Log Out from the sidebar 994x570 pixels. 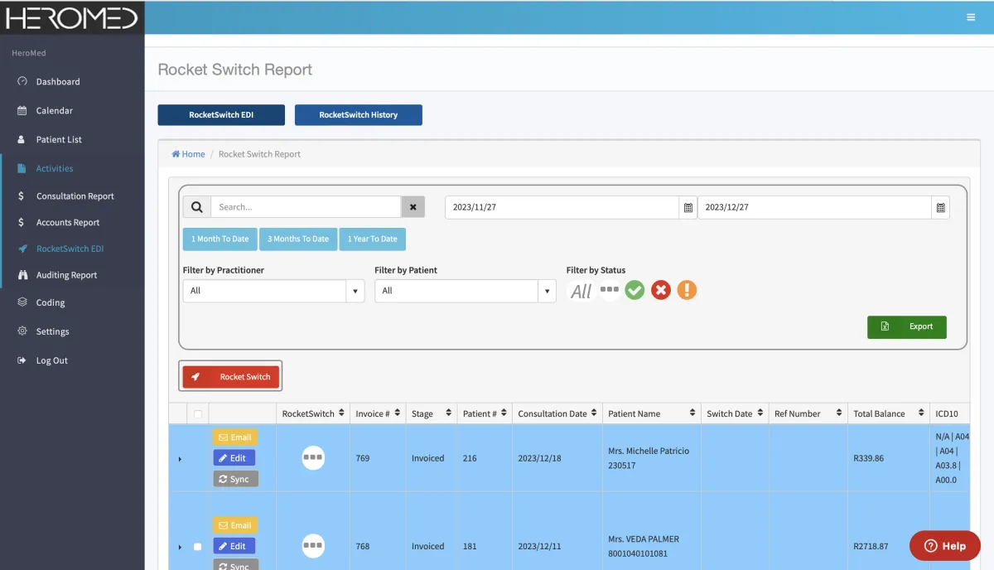tap(51, 360)
